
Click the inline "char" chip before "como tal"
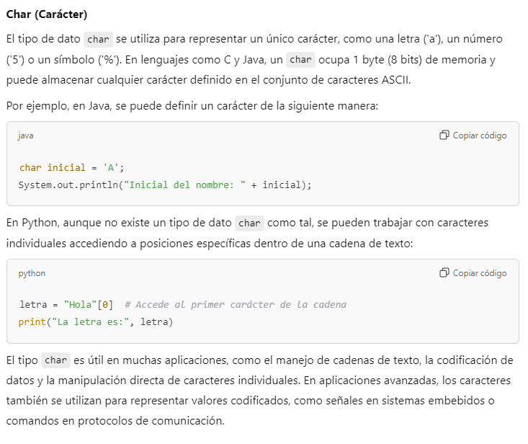tap(249, 223)
